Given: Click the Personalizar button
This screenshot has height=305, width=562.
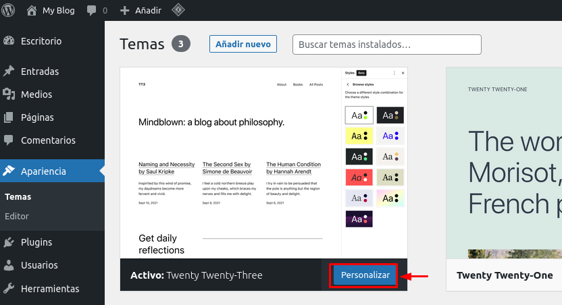Looking at the screenshot, I should 365,275.
